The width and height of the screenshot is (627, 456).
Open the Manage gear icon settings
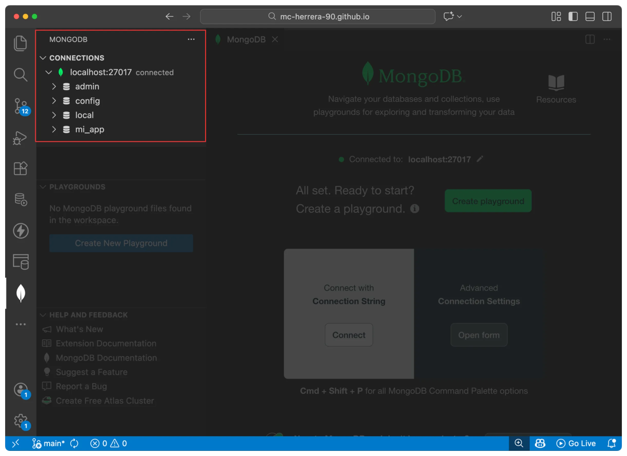click(x=21, y=421)
